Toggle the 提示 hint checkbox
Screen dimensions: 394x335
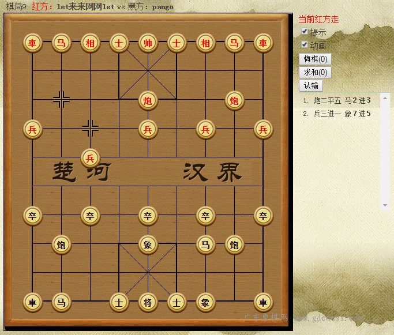click(304, 31)
